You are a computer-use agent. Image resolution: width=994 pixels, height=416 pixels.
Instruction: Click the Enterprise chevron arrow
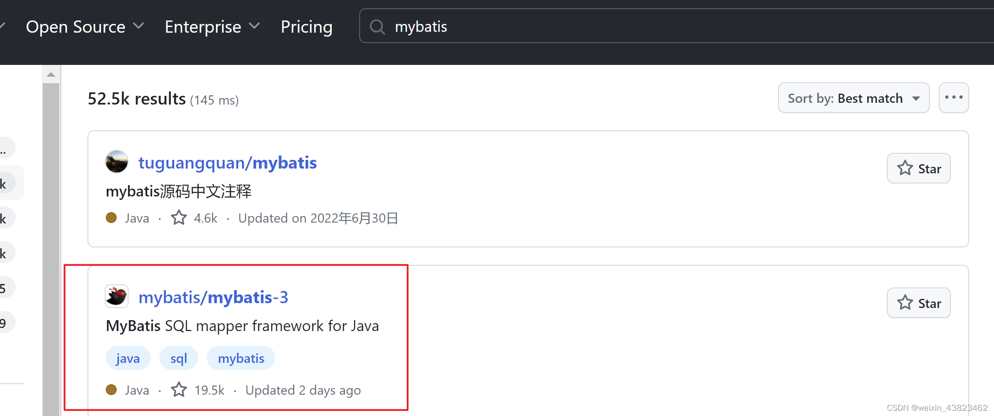pos(254,26)
